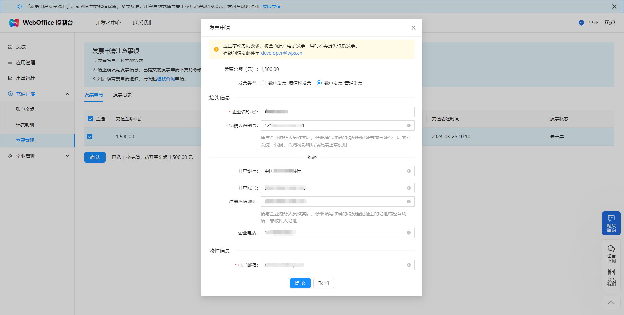The image size is (624, 315).
Task: Clear the 纳税人识别号 field with its clear icon
Action: coord(409,125)
